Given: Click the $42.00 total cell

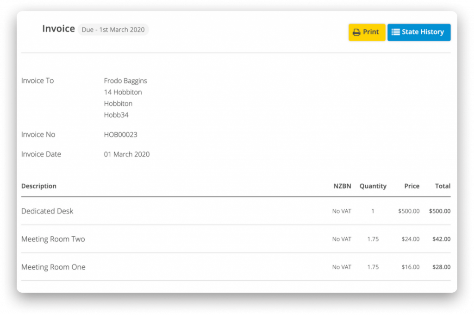Looking at the screenshot, I should point(441,239).
